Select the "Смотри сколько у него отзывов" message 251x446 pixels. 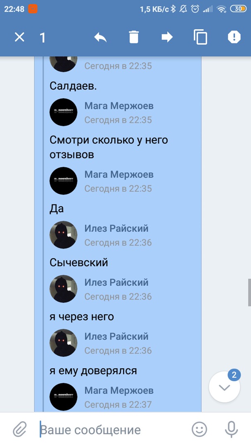[109, 147]
